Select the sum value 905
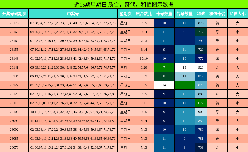The width and height of the screenshot is (248, 152). click(x=201, y=112)
